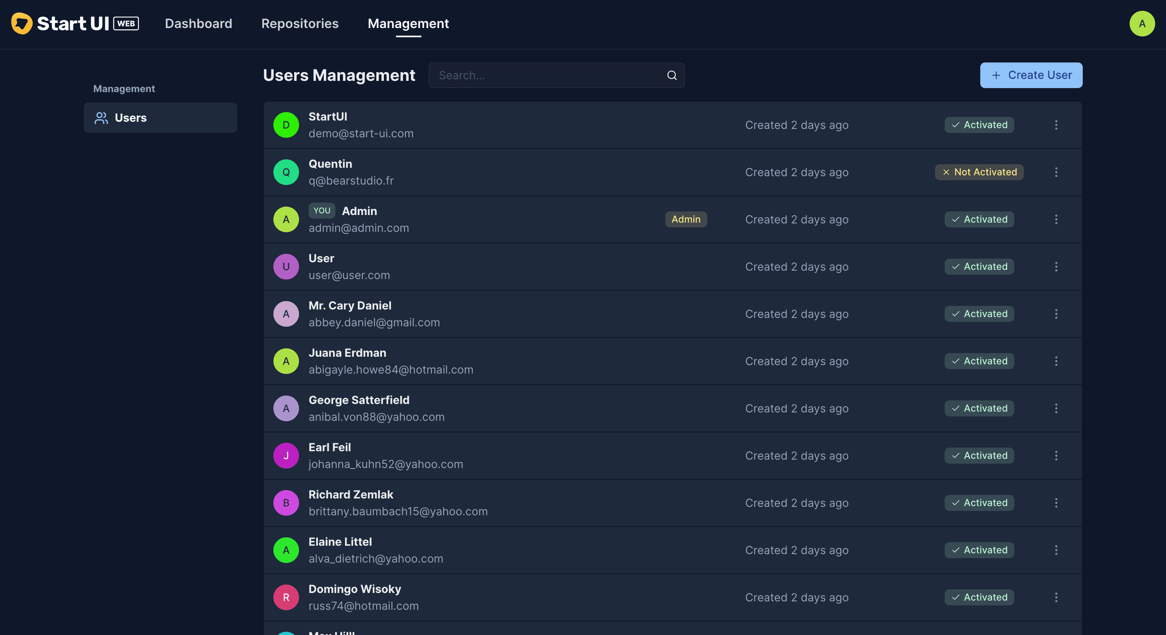1166x635 pixels.
Task: Open actions menu for StartUI row
Action: point(1056,125)
